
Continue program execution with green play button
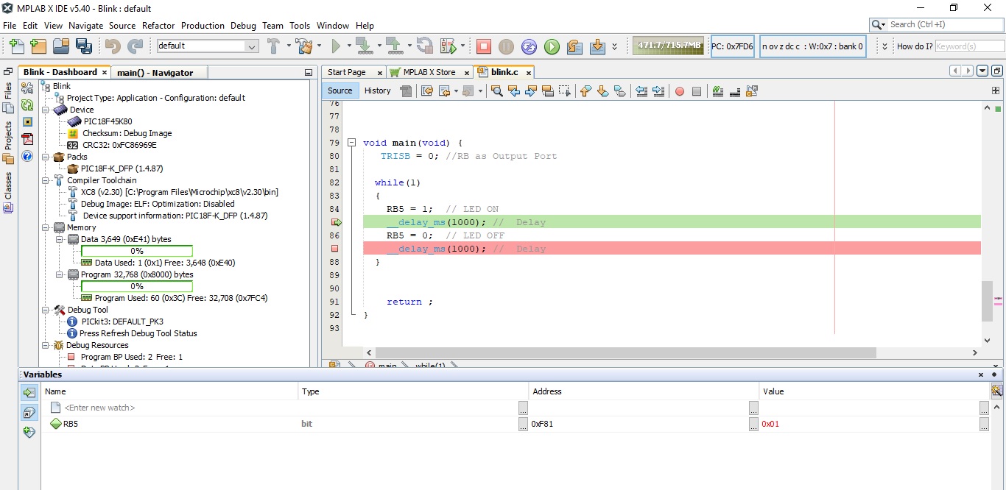click(552, 46)
